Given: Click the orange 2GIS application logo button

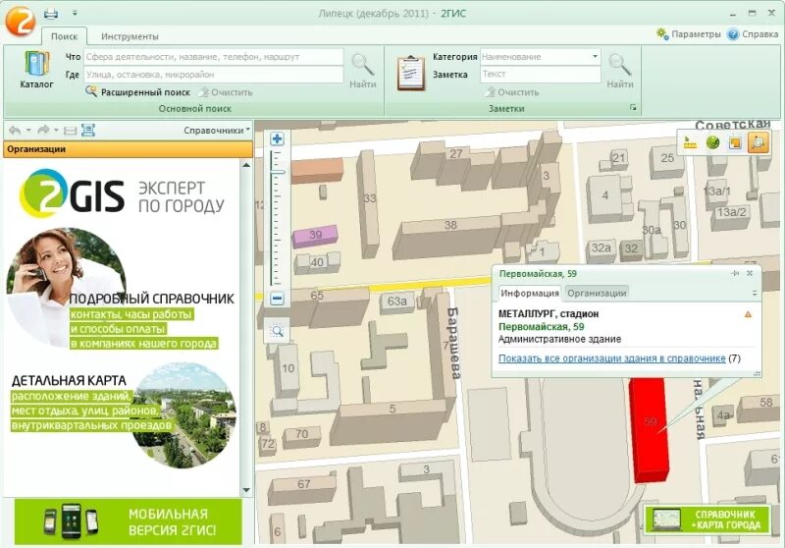Looking at the screenshot, I should pos(20,21).
